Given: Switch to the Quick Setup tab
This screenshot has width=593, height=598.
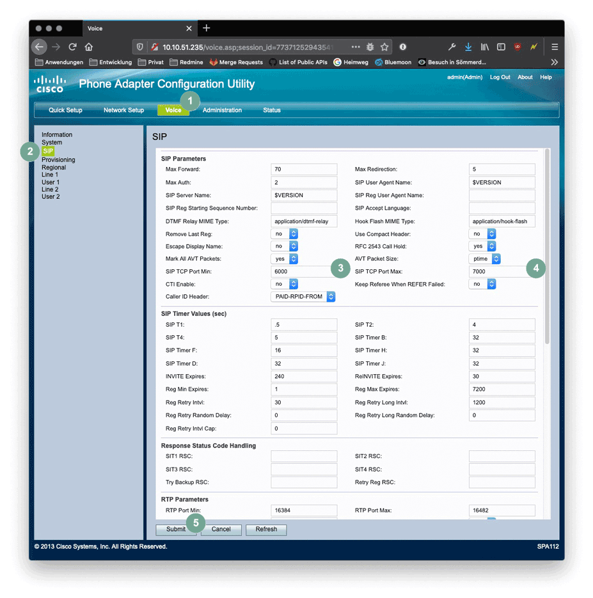Looking at the screenshot, I should (x=65, y=110).
